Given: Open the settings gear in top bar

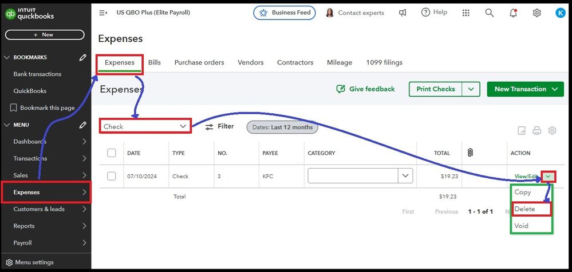Looking at the screenshot, I should click(537, 13).
